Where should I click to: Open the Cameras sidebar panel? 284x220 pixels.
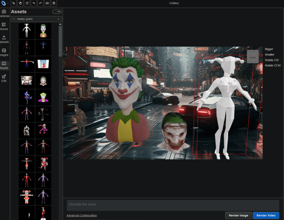(5, 14)
